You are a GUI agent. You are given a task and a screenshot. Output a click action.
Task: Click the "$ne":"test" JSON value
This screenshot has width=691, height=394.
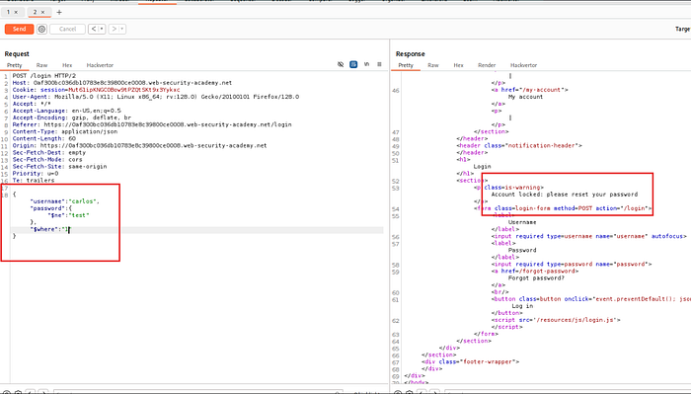[x=68, y=215]
